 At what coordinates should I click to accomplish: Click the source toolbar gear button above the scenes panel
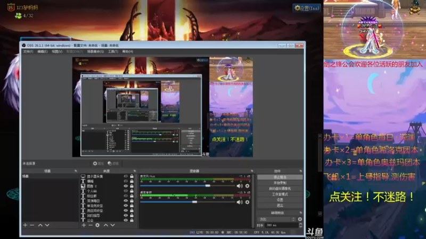coord(99,164)
